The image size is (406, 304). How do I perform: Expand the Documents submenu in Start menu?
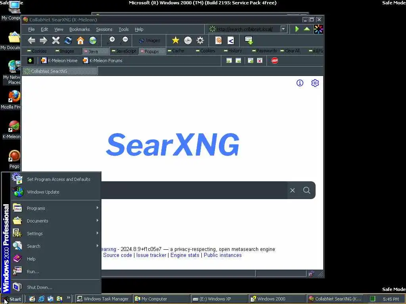click(x=56, y=221)
